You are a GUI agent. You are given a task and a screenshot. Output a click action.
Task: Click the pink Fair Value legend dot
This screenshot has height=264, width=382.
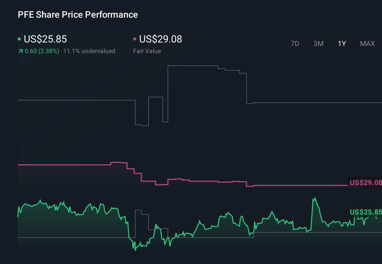click(x=135, y=39)
